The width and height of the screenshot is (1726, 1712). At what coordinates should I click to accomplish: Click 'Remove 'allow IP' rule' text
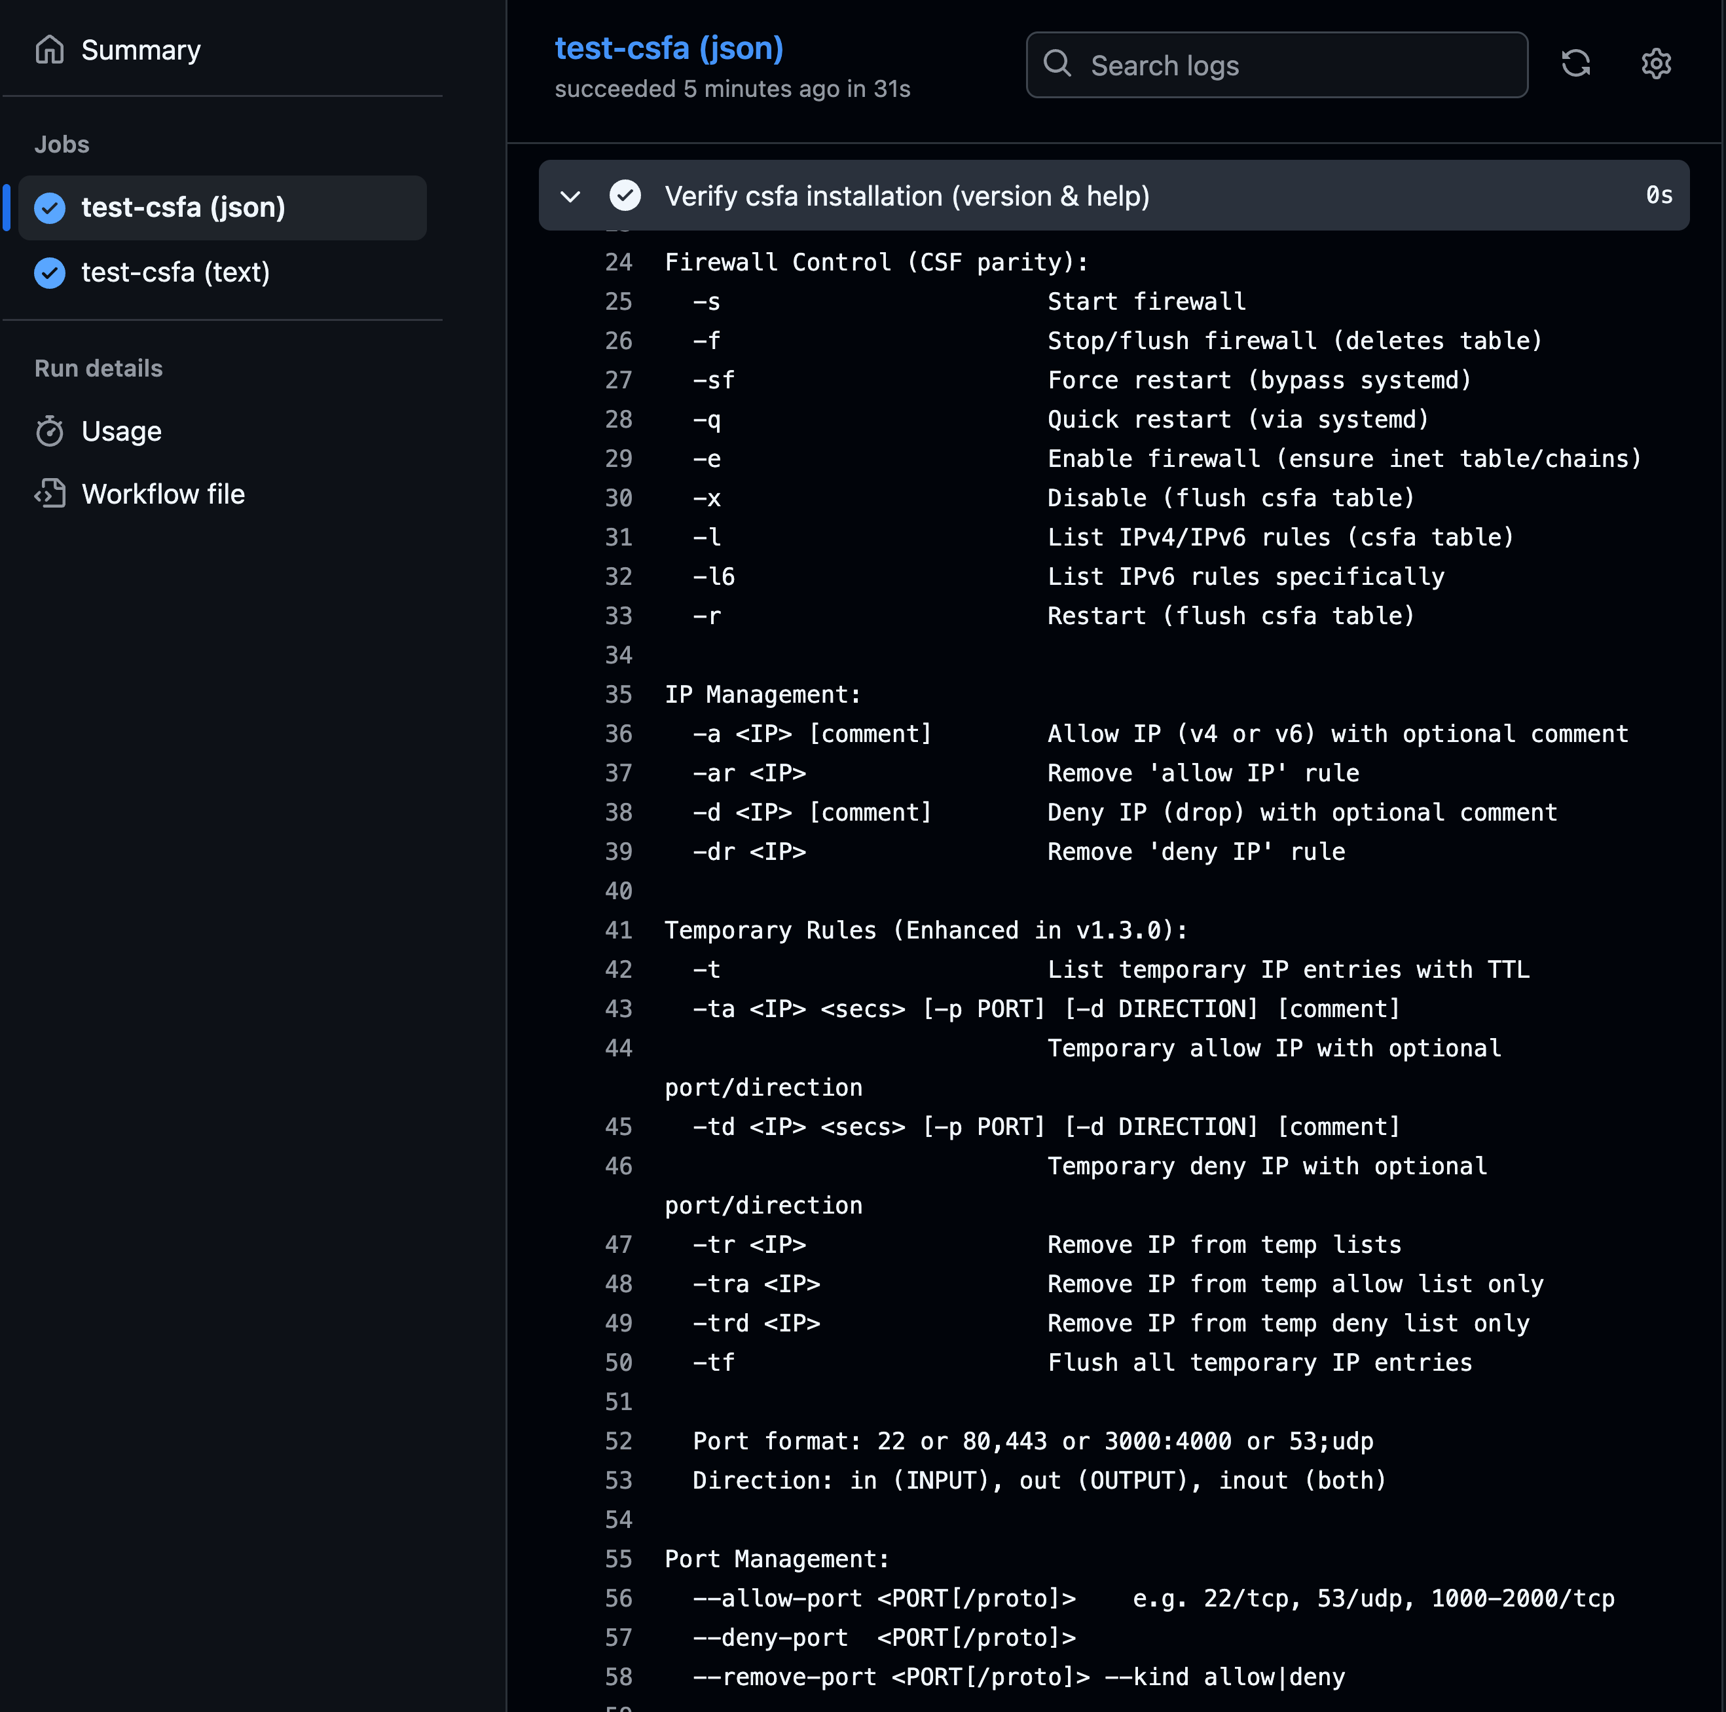tap(1202, 773)
